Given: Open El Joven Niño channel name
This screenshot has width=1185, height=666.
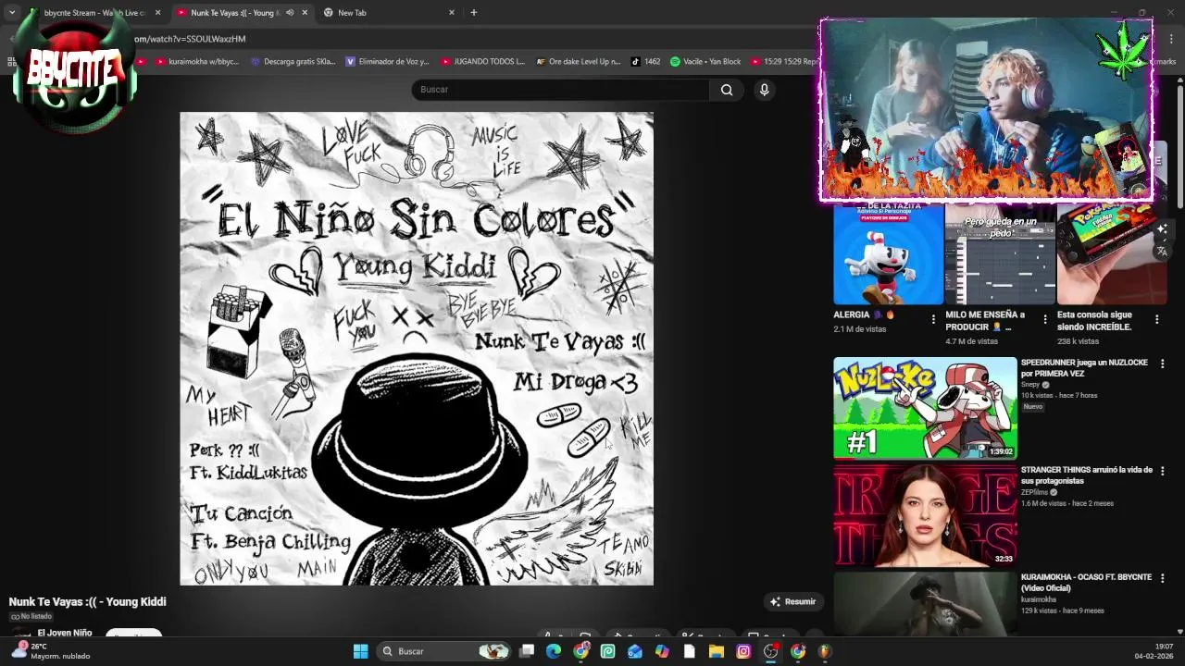Looking at the screenshot, I should pyautogui.click(x=65, y=633).
